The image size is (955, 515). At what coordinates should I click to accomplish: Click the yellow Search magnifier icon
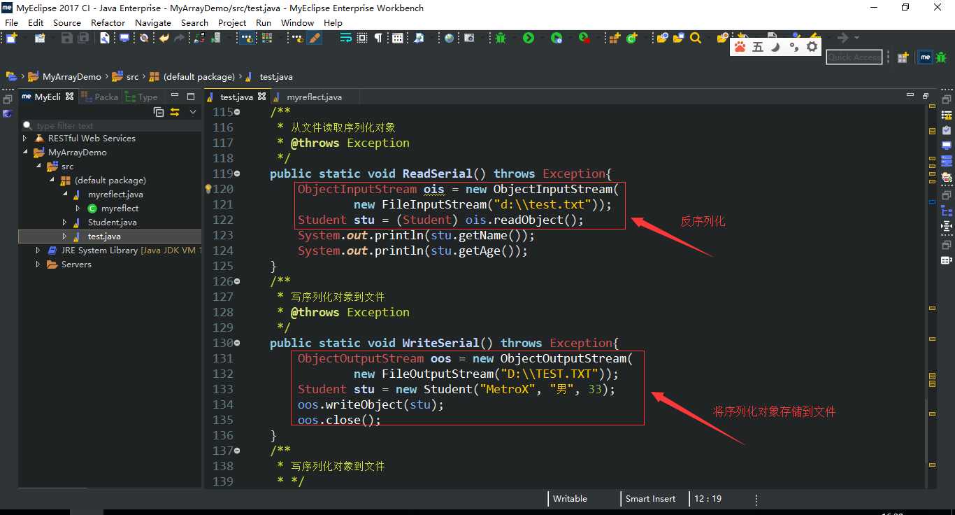pos(695,38)
